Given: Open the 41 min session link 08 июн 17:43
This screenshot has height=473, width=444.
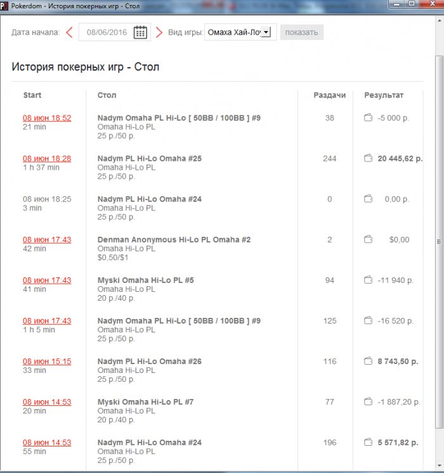Looking at the screenshot, I should (47, 281).
